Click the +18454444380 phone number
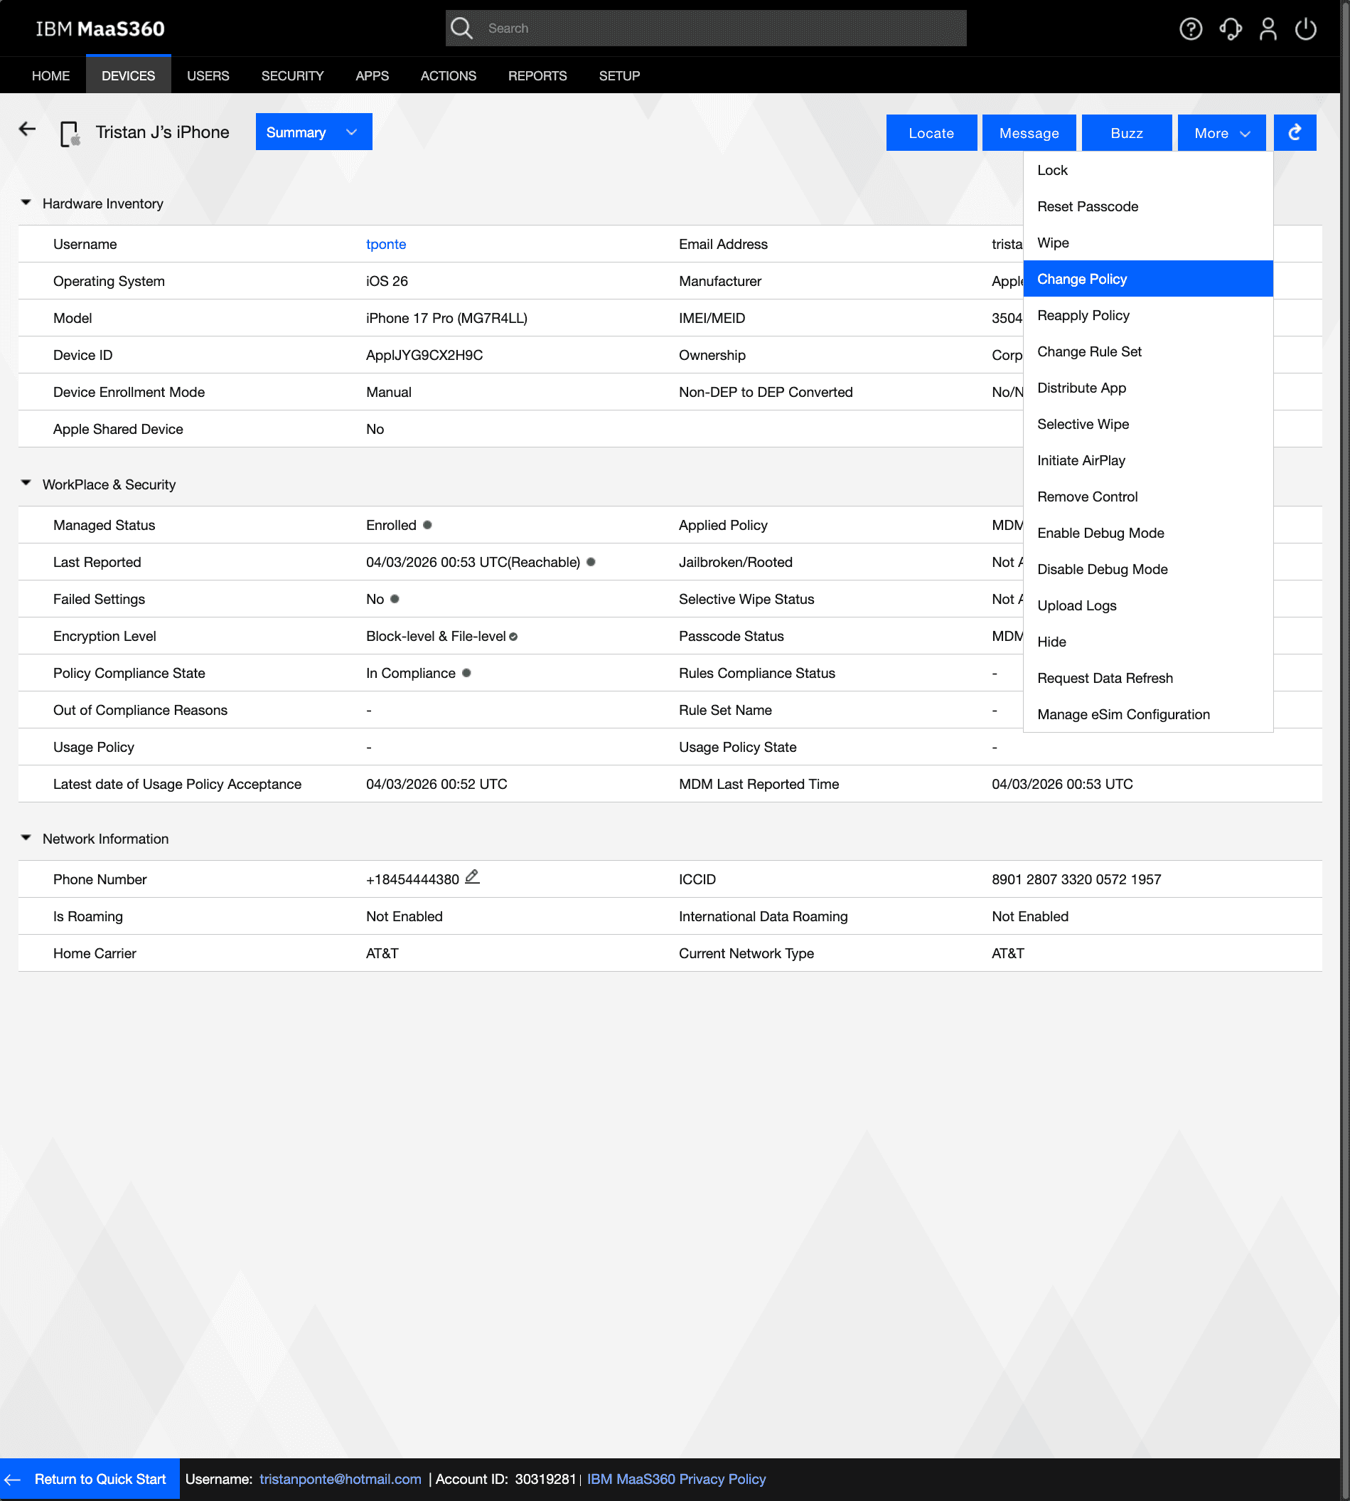The width and height of the screenshot is (1350, 1501). click(x=412, y=879)
